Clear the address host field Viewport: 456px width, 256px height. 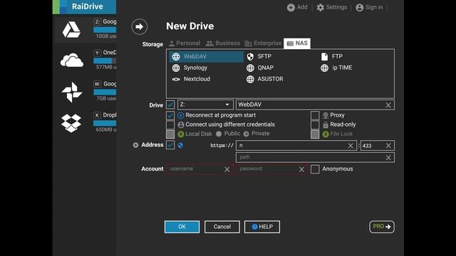(351, 146)
